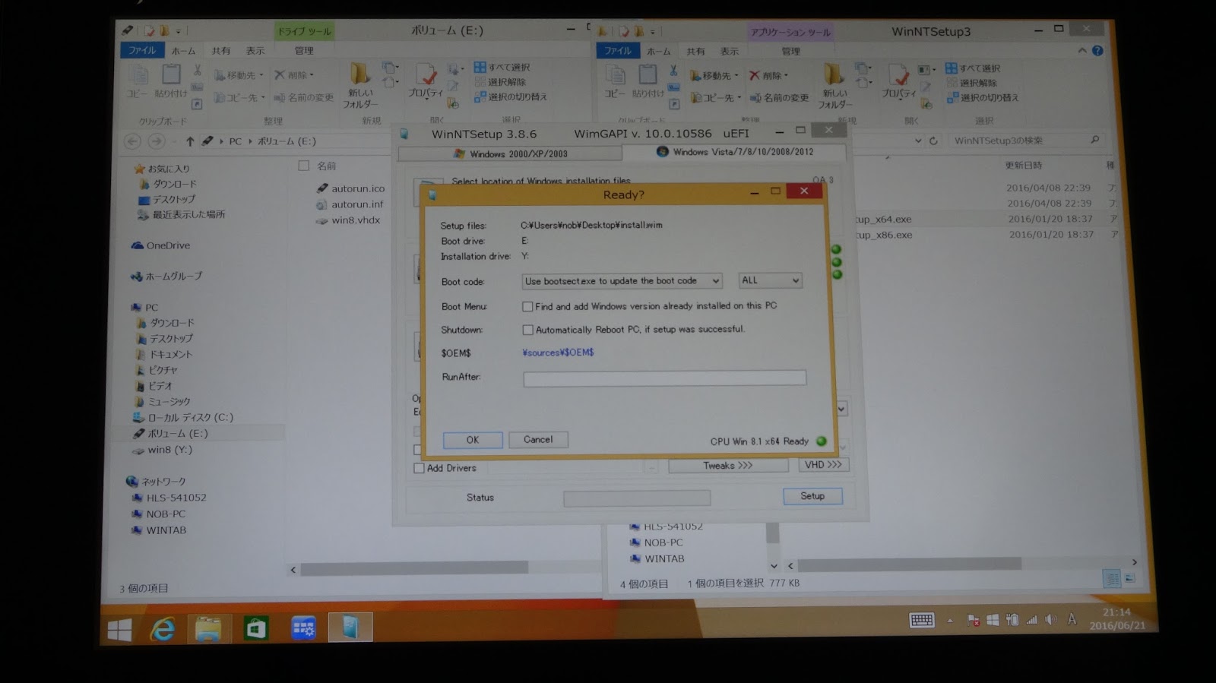Click the Back arrow in Volume (E:) explorer
Viewport: 1216px width, 683px height.
pos(132,141)
